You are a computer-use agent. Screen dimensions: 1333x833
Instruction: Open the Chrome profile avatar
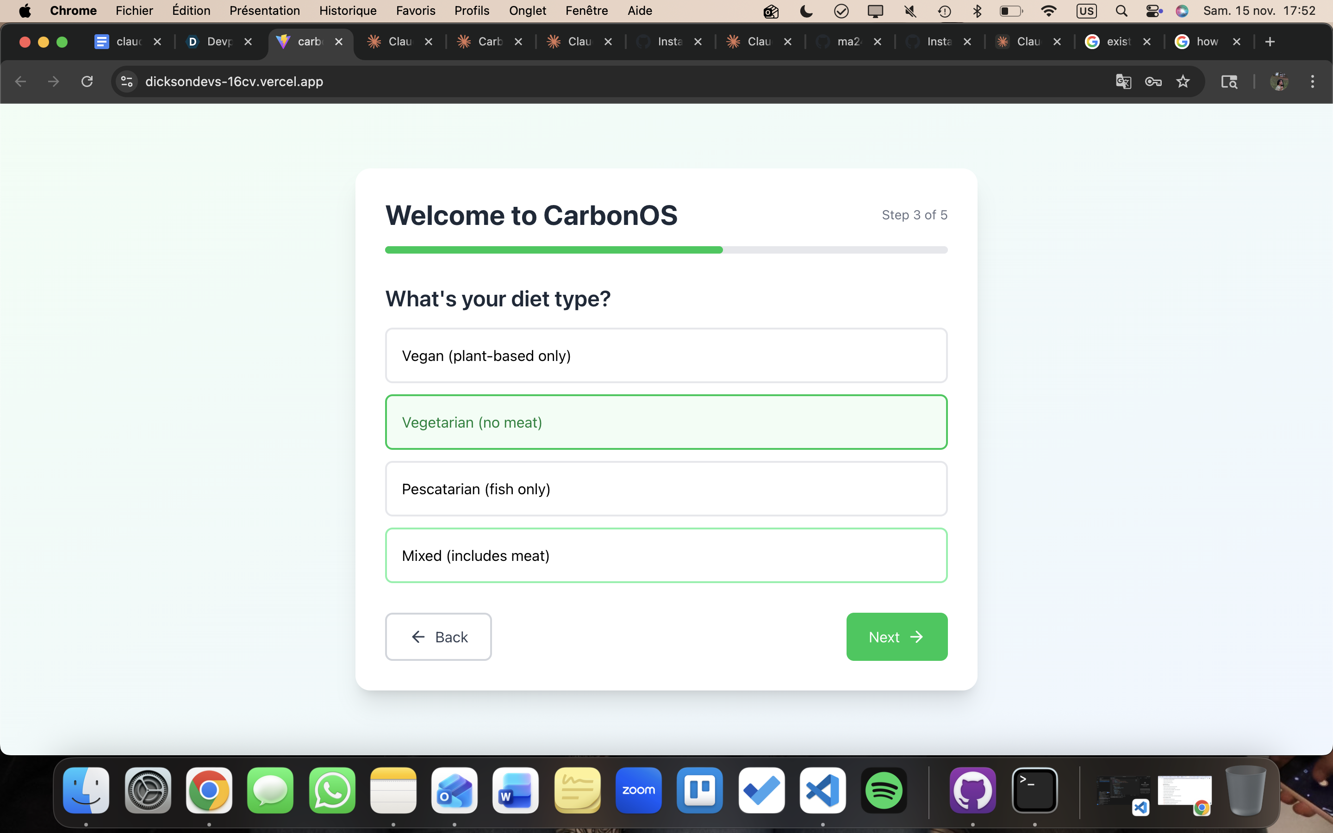(x=1279, y=81)
